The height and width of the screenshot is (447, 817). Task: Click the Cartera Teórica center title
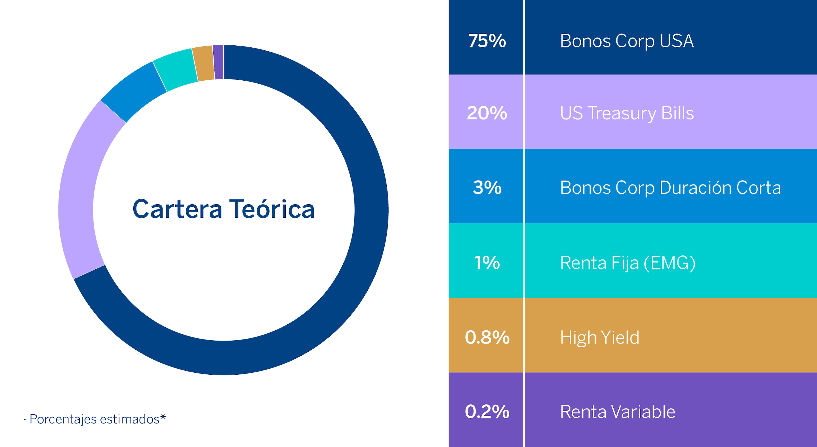(x=223, y=209)
